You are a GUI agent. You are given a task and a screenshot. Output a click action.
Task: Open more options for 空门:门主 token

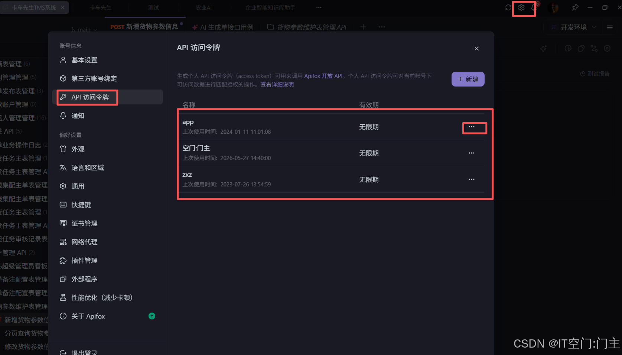tap(472, 153)
